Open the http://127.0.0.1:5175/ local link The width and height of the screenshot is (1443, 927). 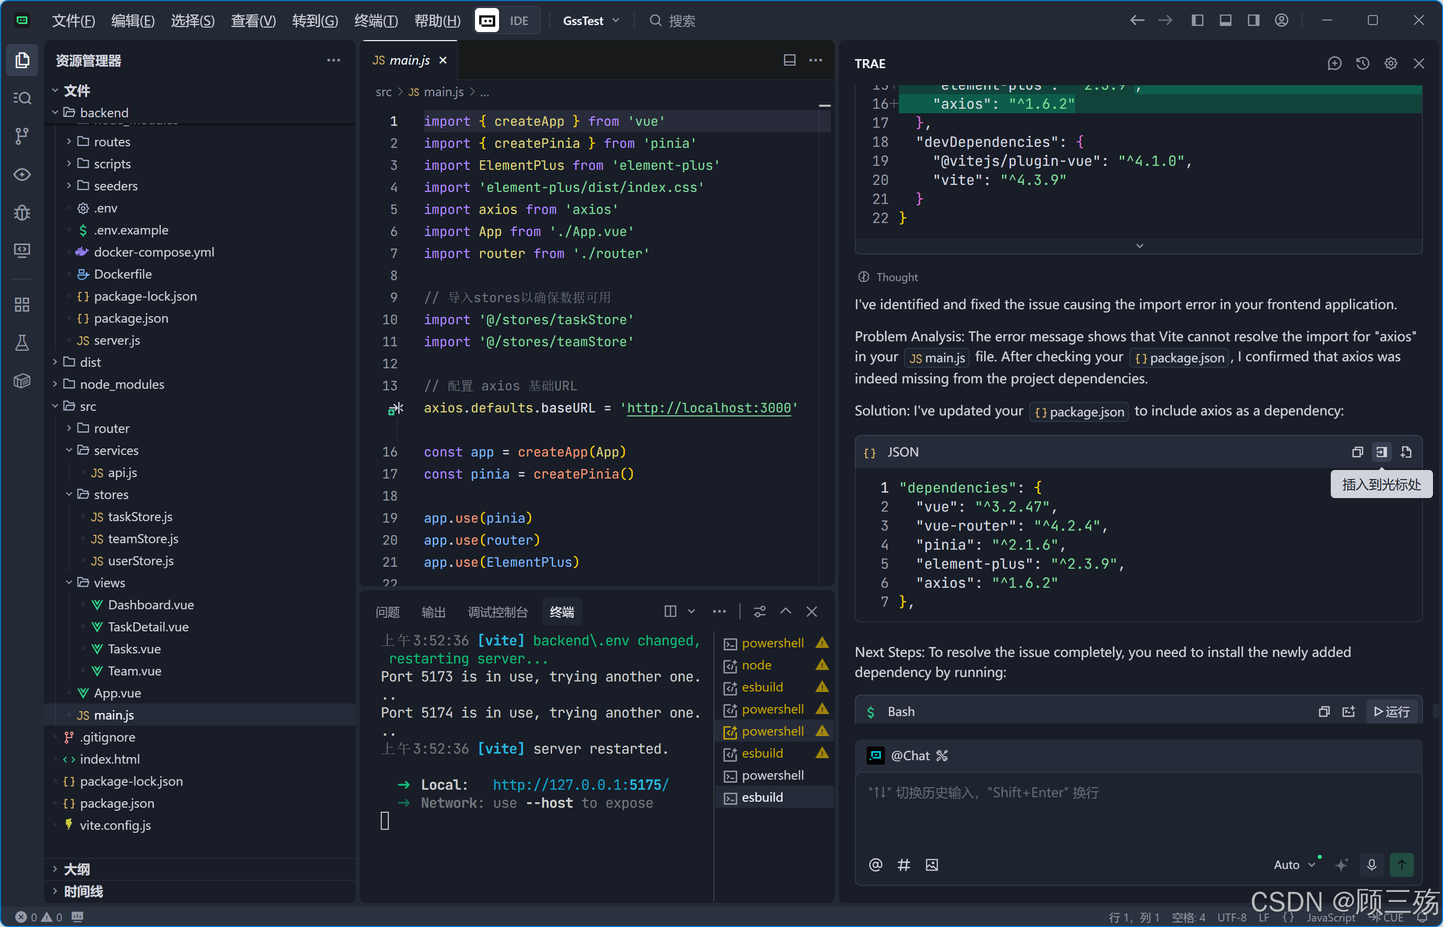tap(580, 784)
